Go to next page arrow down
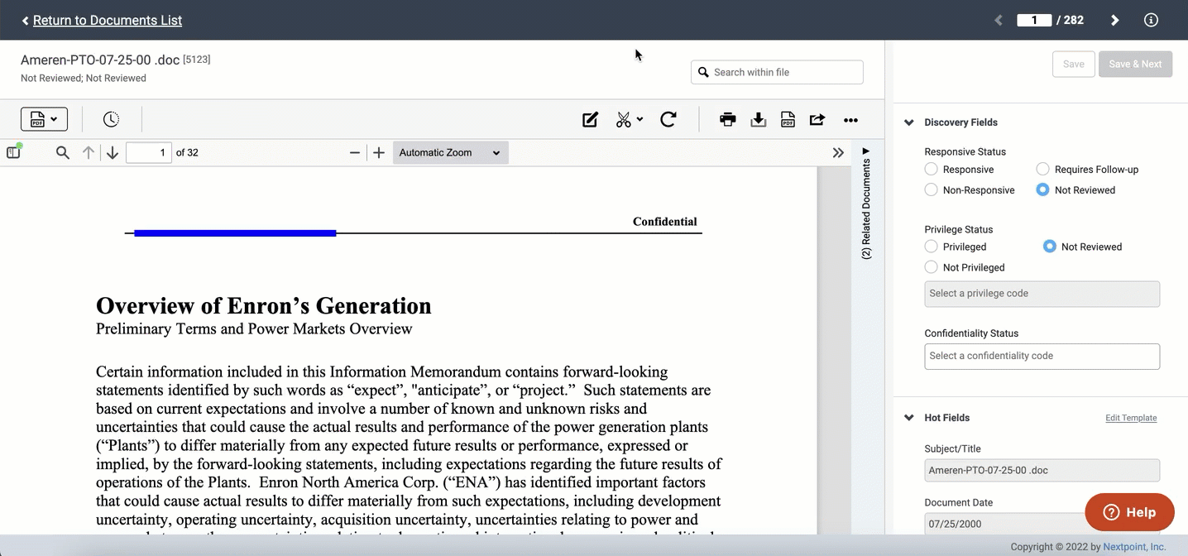 tap(113, 152)
